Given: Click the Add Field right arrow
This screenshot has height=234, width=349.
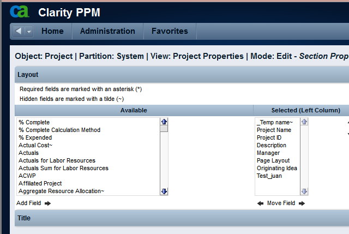Looking at the screenshot, I should coord(47,203).
